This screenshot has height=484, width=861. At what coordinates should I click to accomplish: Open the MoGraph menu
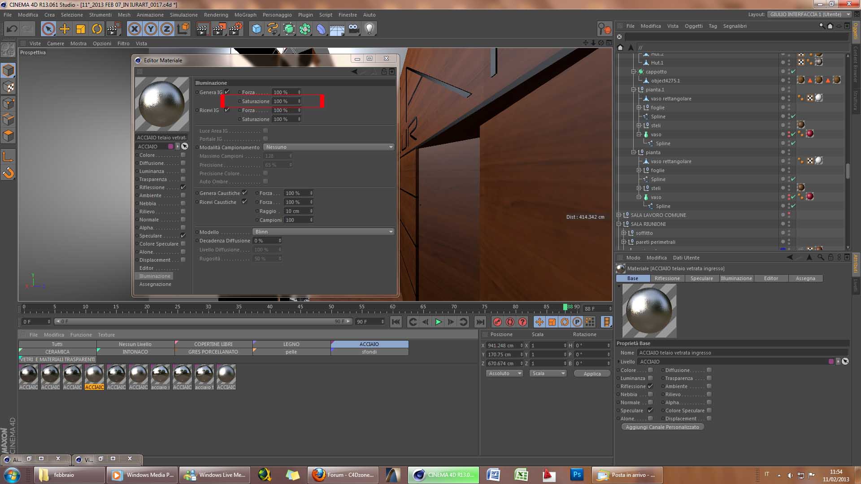click(x=245, y=15)
